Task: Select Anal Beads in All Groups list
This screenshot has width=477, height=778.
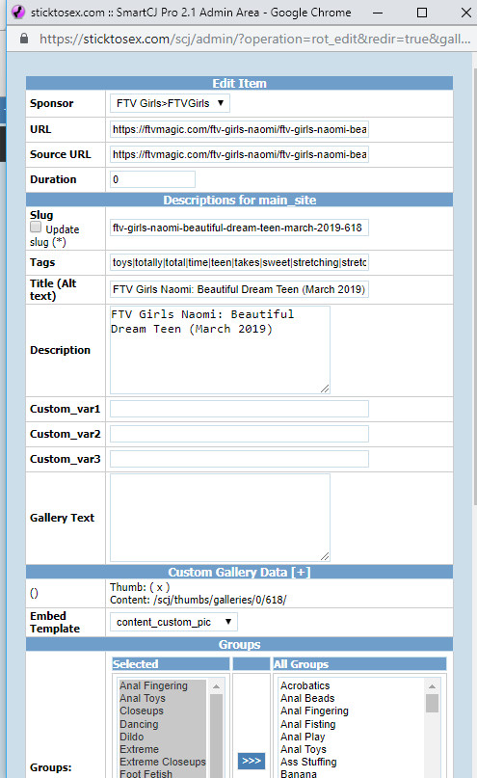Action: (307, 698)
